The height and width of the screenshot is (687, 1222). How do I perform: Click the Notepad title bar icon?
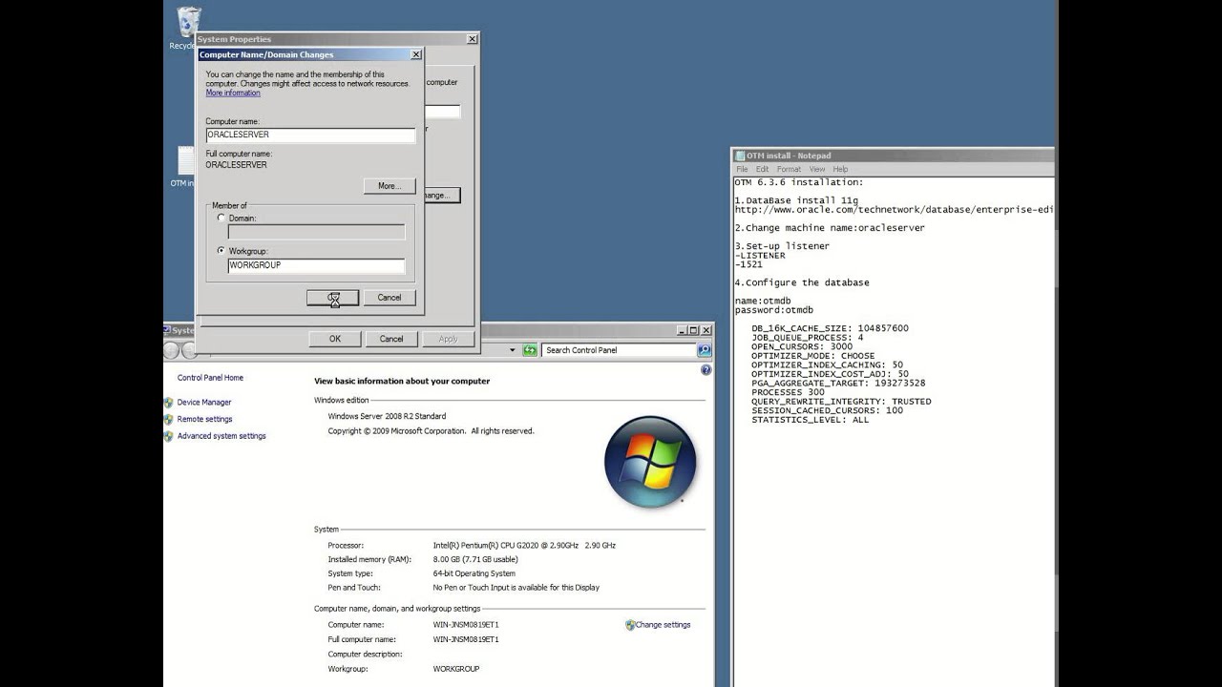point(740,156)
